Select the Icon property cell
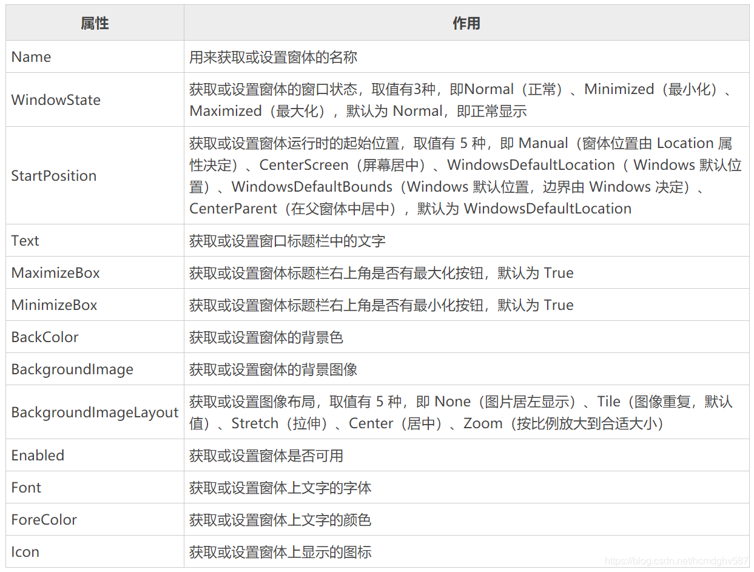Screen dimensions: 754x572 [95, 552]
